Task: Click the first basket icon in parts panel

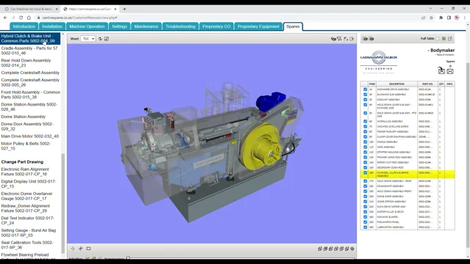Action: click(365, 38)
